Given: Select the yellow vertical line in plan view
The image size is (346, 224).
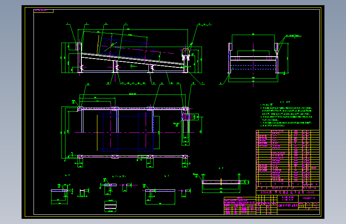Looking at the screenshot, I should pyautogui.click(x=97, y=132).
